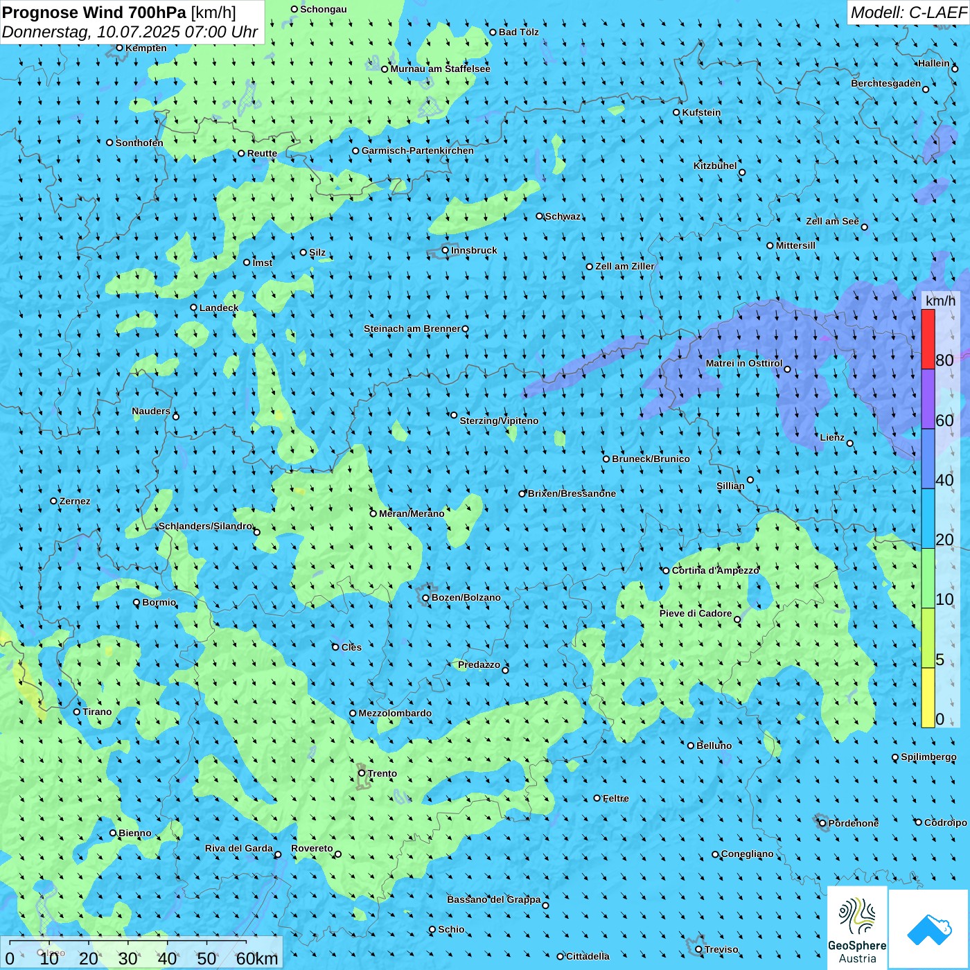Click the Innsbruck city marker circle
This screenshot has height=970, width=970.
[x=446, y=250]
